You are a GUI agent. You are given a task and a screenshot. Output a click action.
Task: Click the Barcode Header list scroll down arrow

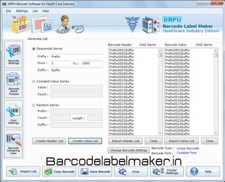click(x=160, y=133)
